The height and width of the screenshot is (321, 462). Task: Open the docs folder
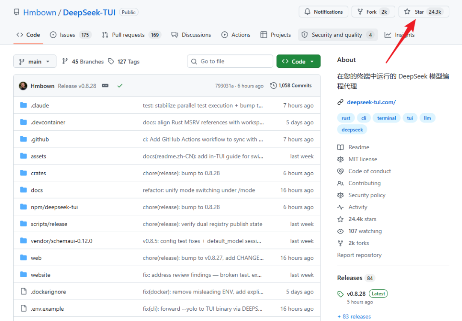(37, 190)
